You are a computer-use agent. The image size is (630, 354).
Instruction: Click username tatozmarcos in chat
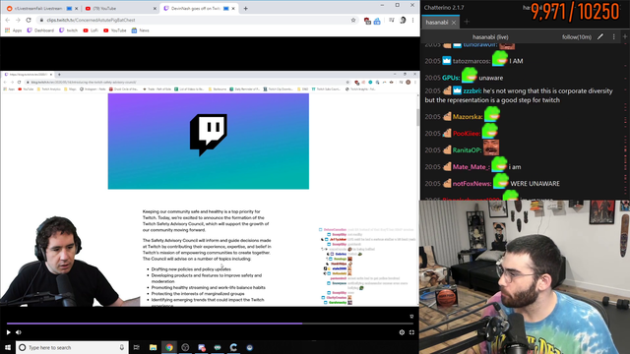472,61
